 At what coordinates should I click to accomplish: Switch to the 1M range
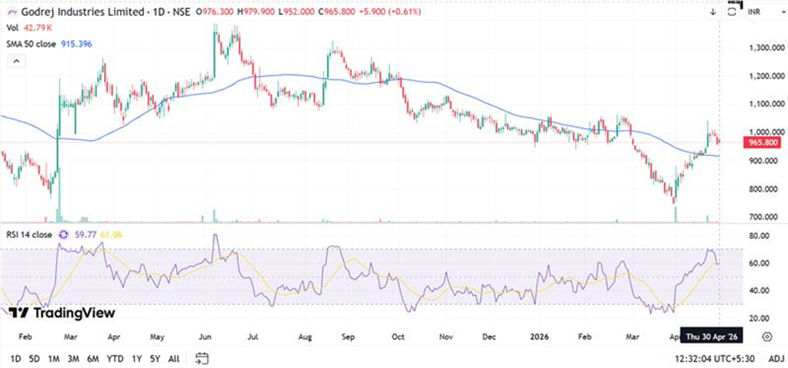(x=54, y=358)
